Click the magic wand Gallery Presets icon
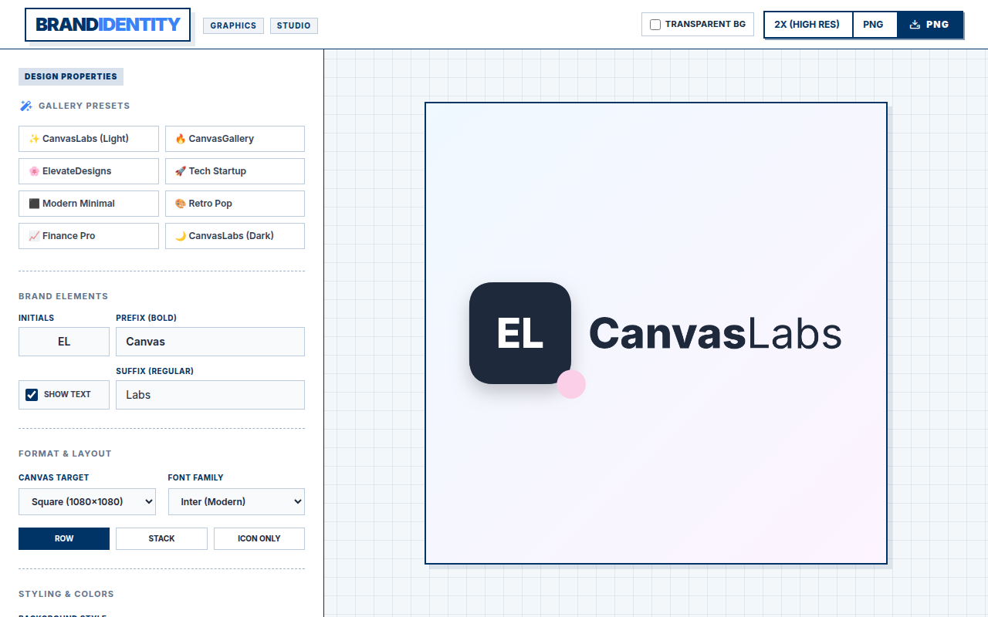Image resolution: width=988 pixels, height=617 pixels. click(x=25, y=106)
